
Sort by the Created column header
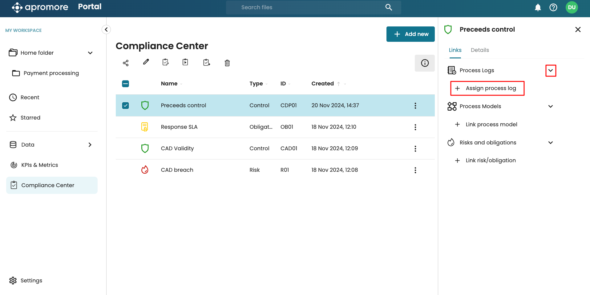(322, 84)
